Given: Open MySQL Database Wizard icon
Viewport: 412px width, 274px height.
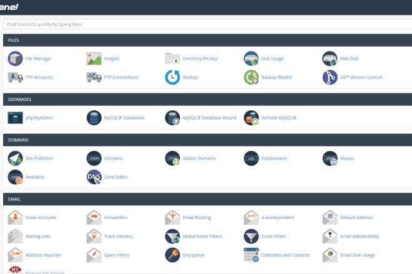Looking at the screenshot, I should tap(172, 118).
